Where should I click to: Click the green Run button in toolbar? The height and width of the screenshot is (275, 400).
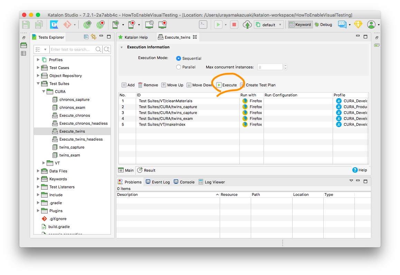[x=218, y=25]
